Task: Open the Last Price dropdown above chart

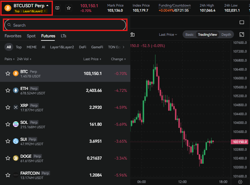Action: pyautogui.click(x=168, y=34)
